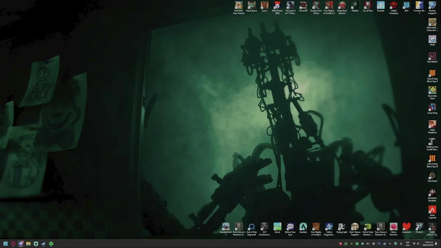Open Call of Duty Modern Warfare 3 shortcut
Screen dimensions: 441x248
click(368, 229)
